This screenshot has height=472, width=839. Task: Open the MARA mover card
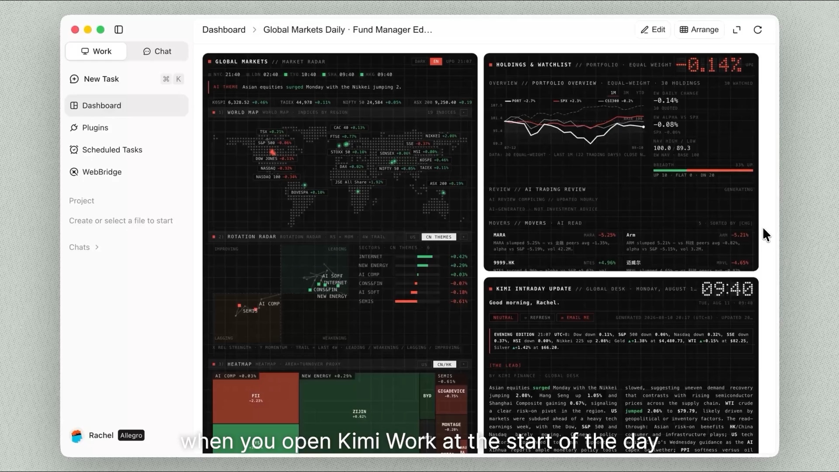(x=554, y=242)
